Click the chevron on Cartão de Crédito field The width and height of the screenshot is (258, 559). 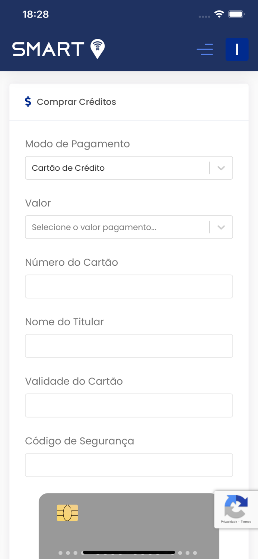pos(221,168)
